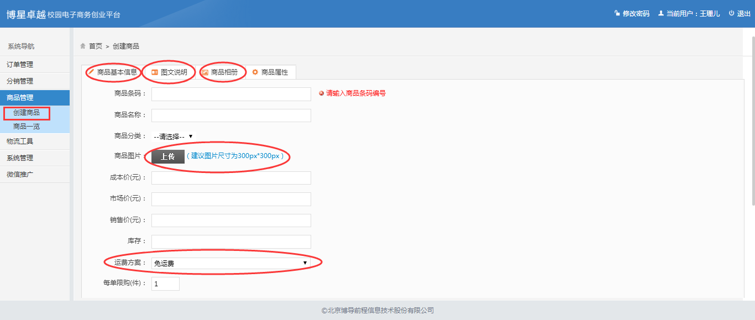Focus the 商品名称 text box
The image size is (755, 320).
point(231,116)
